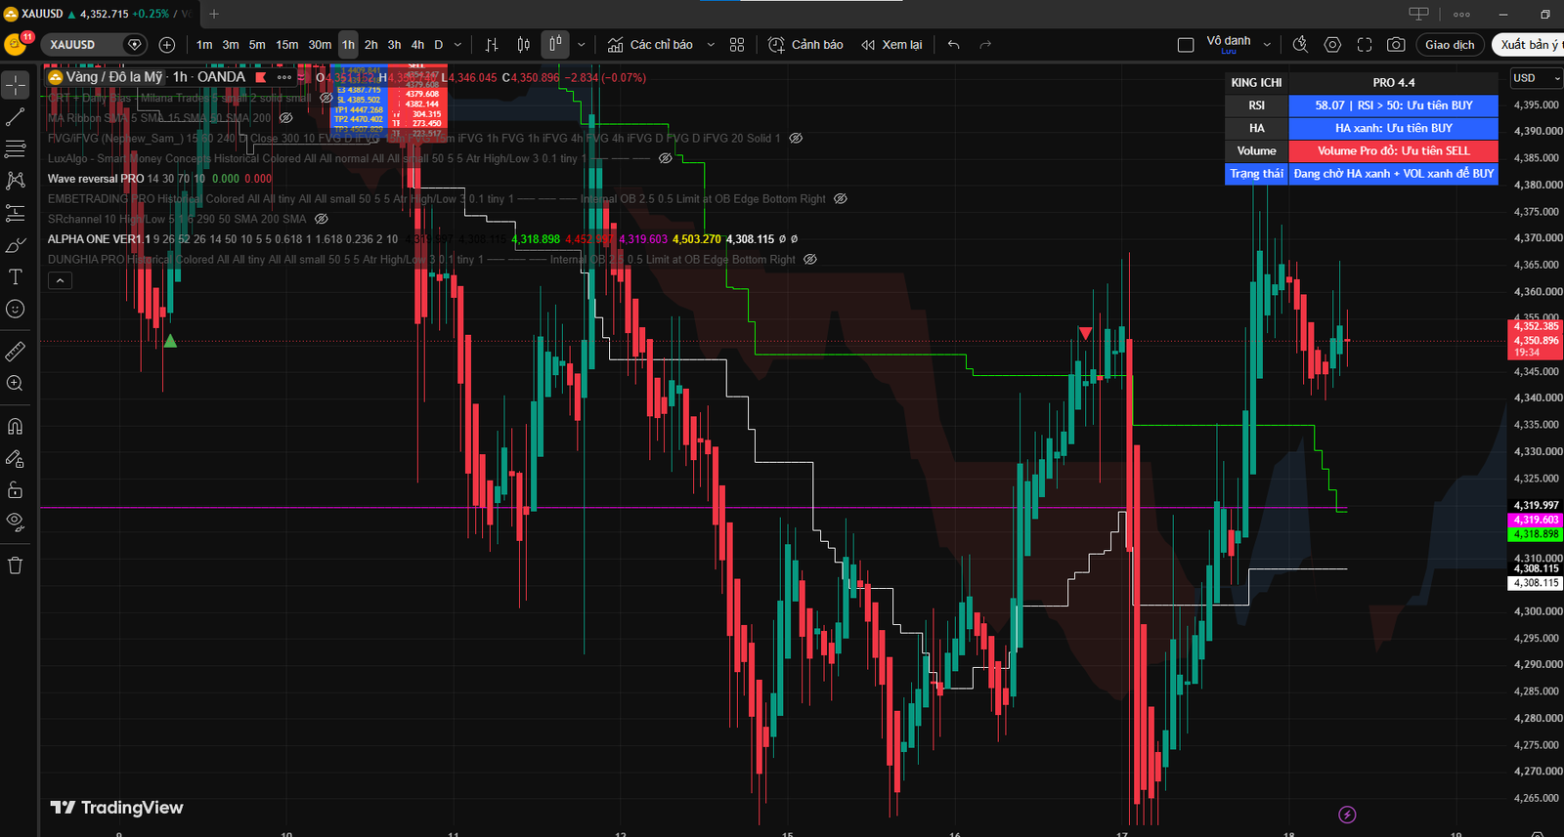Open the forecasting and measurement tools
Screen dimensions: 1564x837
click(x=16, y=213)
